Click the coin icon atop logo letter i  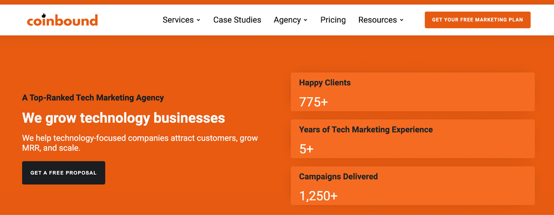click(x=44, y=16)
